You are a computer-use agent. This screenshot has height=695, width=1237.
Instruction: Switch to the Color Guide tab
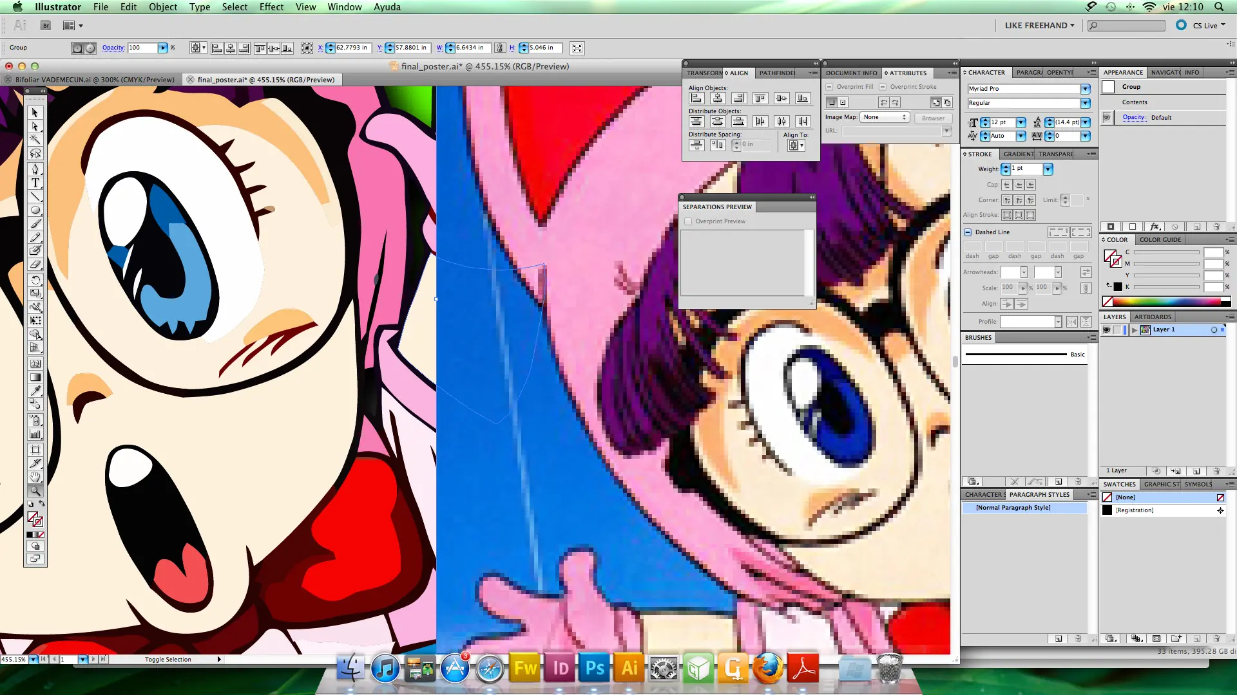coord(1160,240)
